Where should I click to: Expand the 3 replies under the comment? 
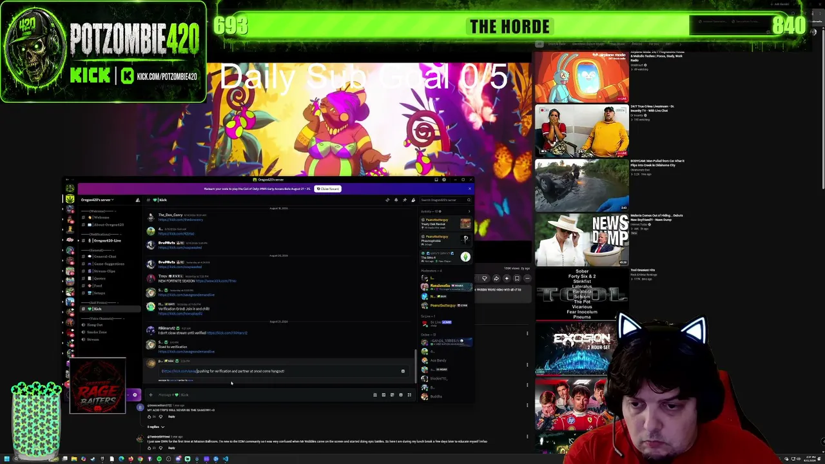coord(155,427)
